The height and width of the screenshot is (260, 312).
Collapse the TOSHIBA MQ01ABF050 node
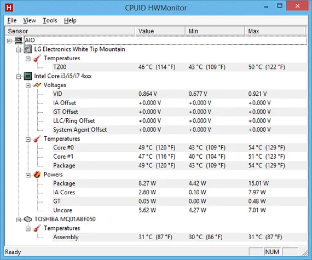[x=19, y=220]
